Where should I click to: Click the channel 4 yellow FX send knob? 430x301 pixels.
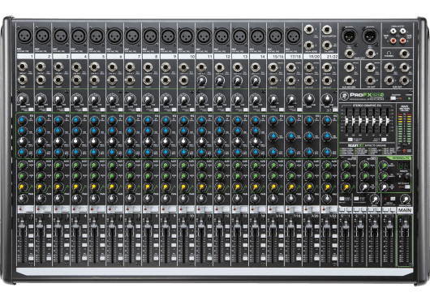[76, 187]
